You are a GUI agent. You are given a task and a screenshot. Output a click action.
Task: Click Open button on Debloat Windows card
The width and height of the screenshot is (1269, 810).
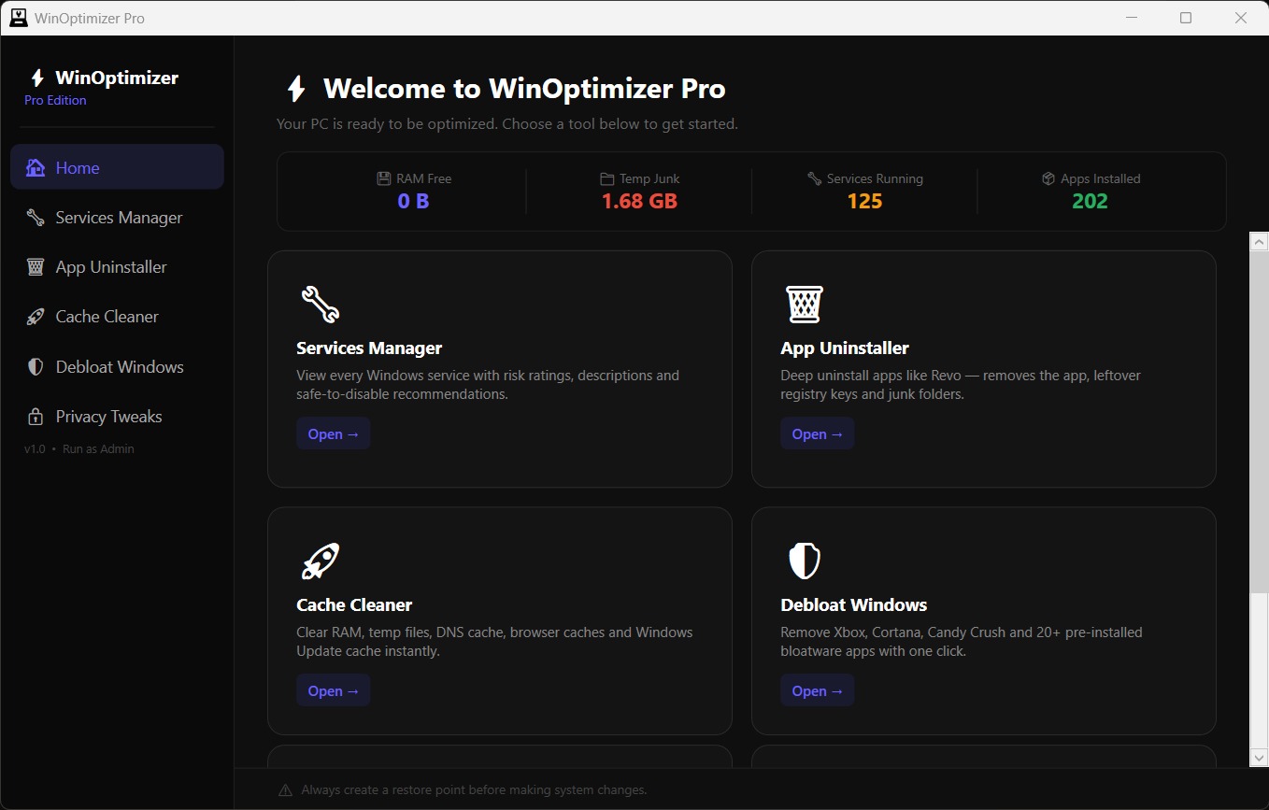point(818,690)
